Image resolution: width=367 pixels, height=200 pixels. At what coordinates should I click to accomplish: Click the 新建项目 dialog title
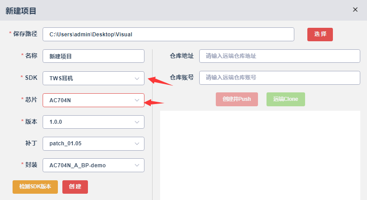21,11
